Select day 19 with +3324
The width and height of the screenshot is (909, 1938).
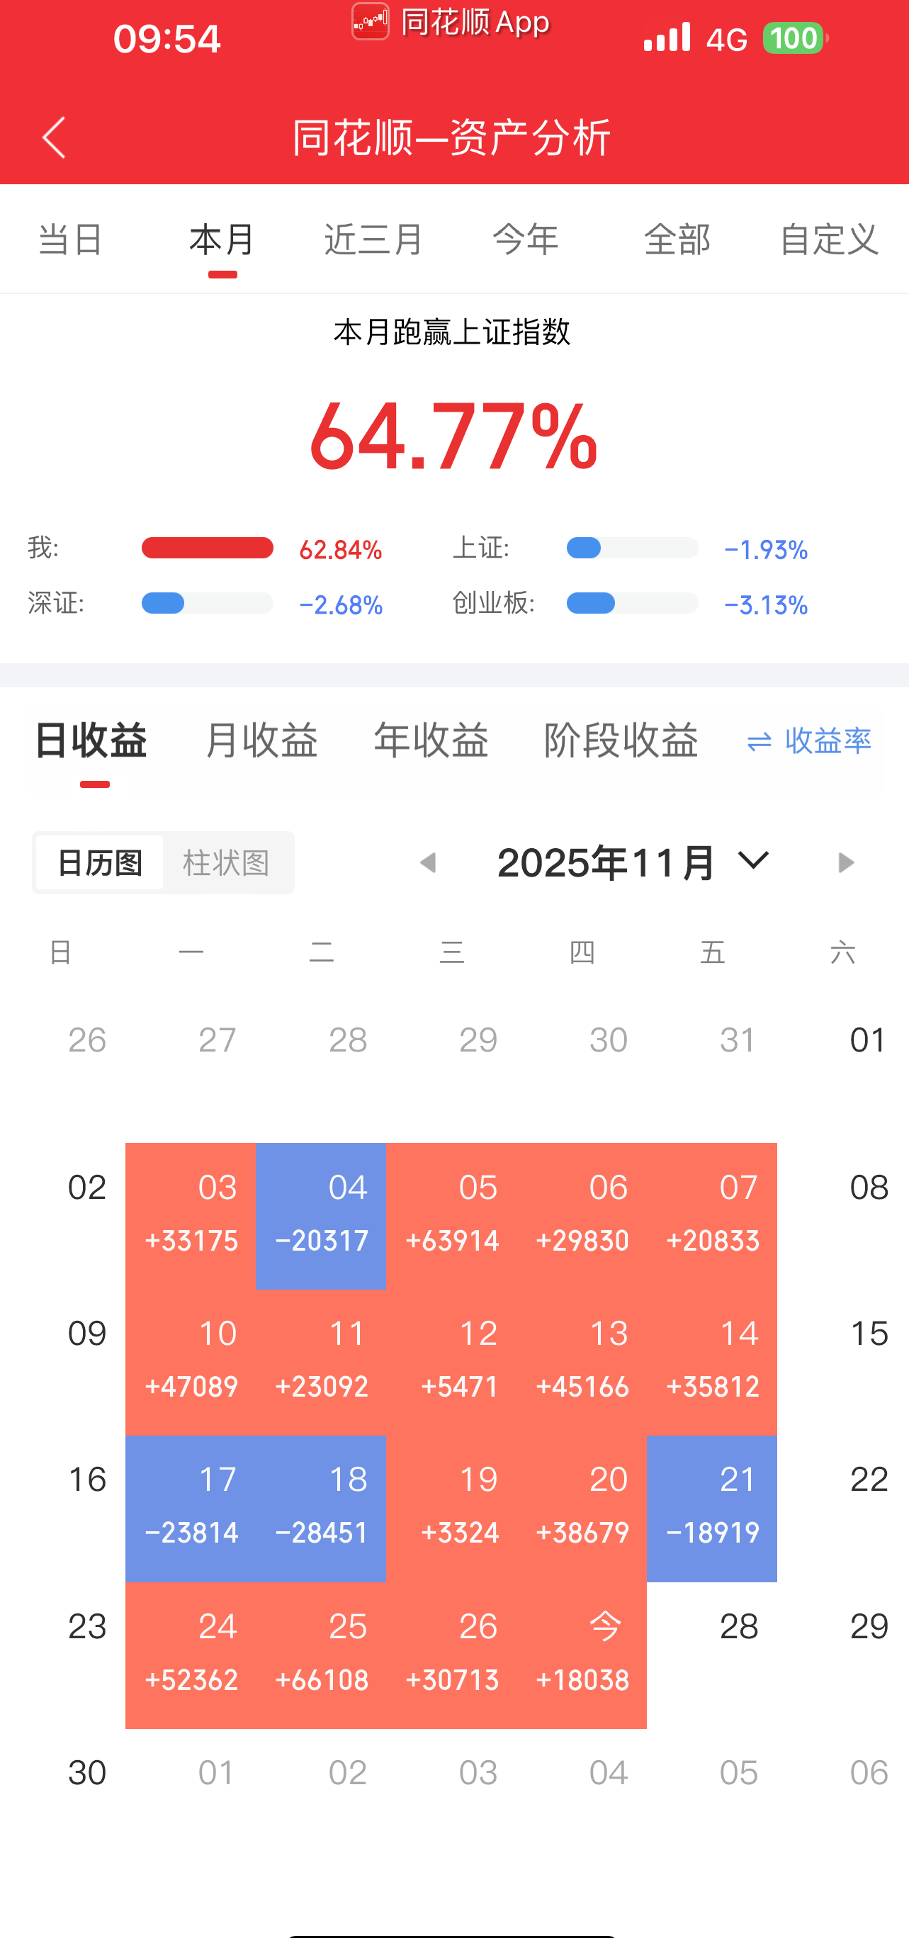[451, 1509]
